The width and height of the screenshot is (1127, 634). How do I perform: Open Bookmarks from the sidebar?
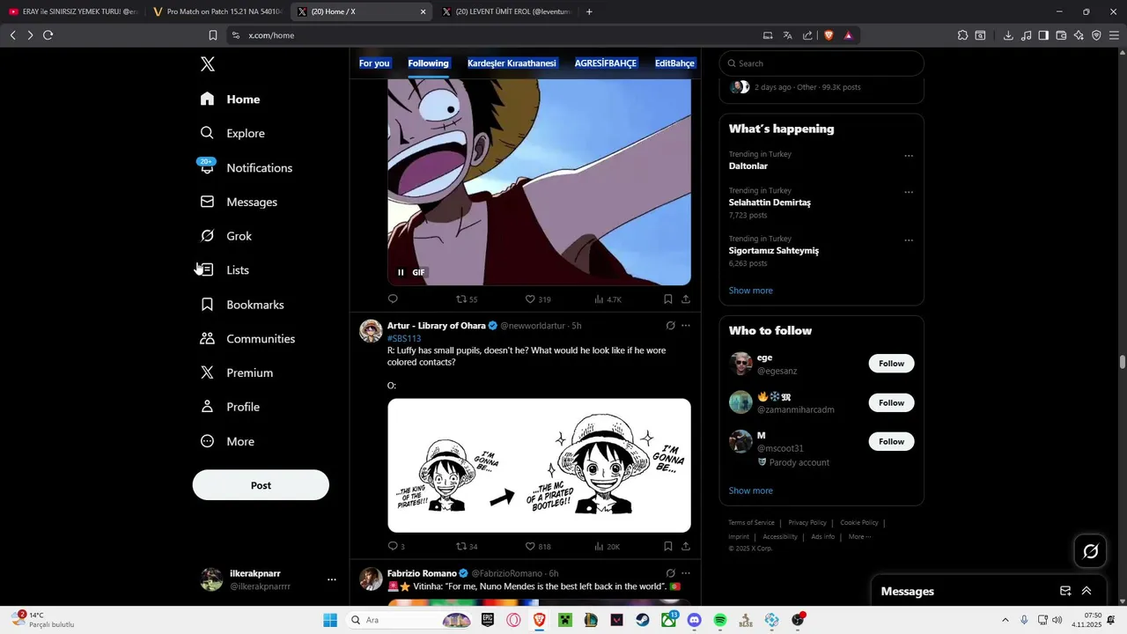242,305
